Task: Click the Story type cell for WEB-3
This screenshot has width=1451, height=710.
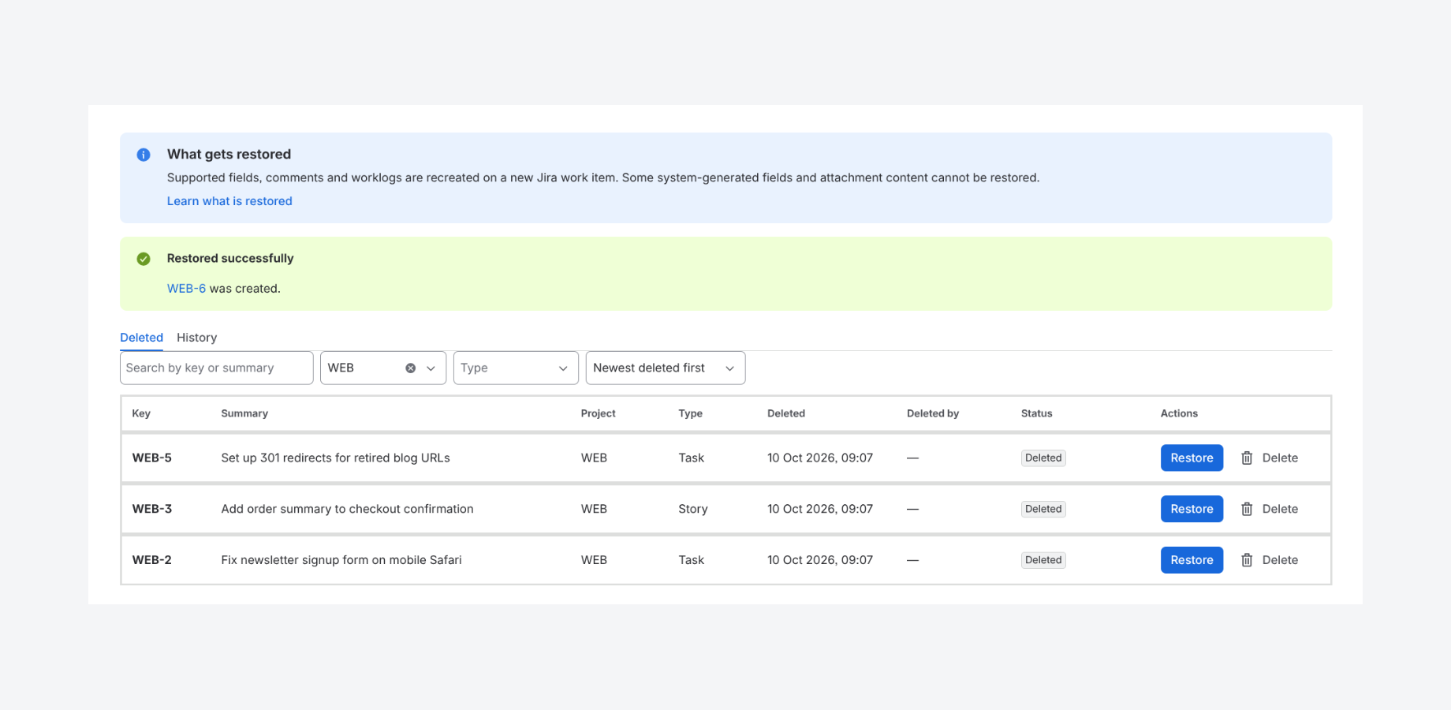Action: click(693, 510)
